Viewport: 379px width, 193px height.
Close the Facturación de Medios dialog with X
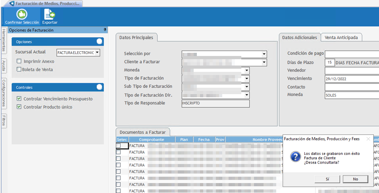368,139
